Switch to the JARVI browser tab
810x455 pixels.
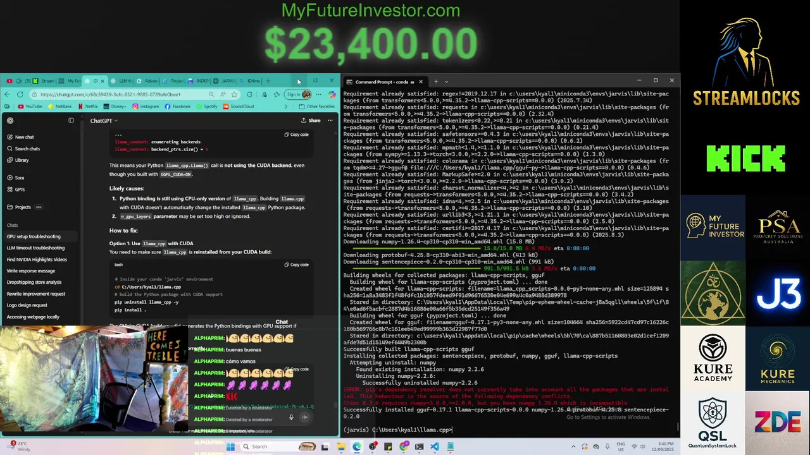coord(225,81)
